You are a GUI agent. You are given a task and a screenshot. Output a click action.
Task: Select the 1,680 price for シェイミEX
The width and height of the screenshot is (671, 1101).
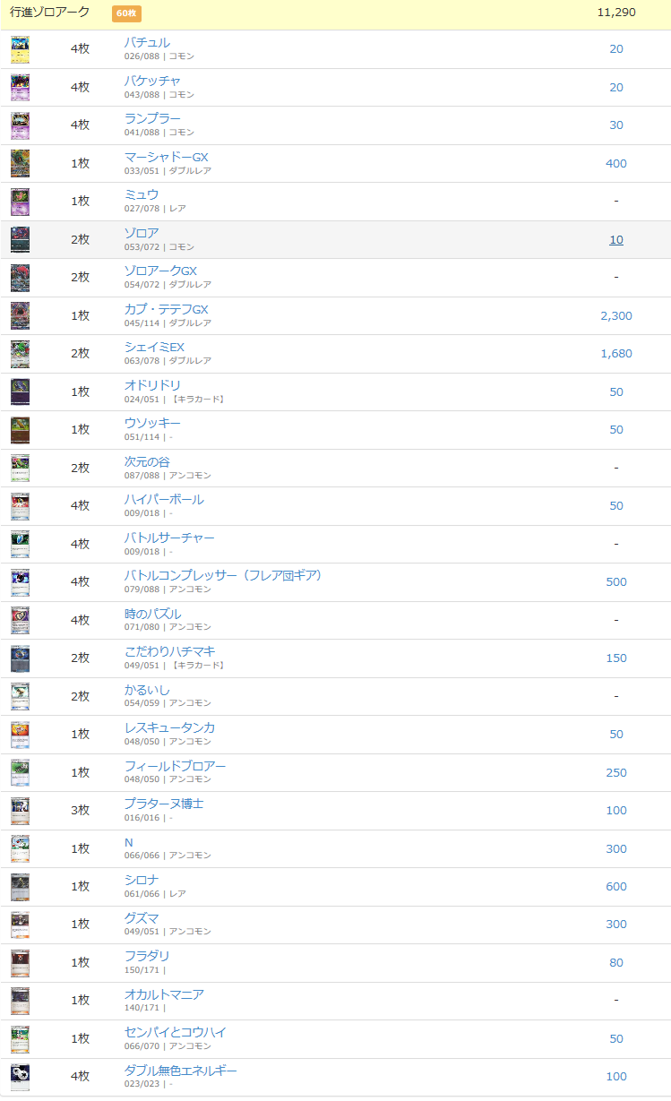click(x=615, y=354)
